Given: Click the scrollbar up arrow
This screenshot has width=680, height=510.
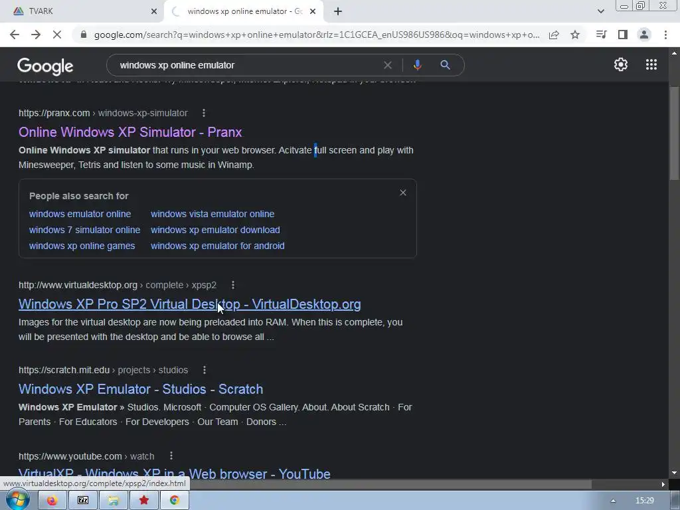Looking at the screenshot, I should [674, 53].
